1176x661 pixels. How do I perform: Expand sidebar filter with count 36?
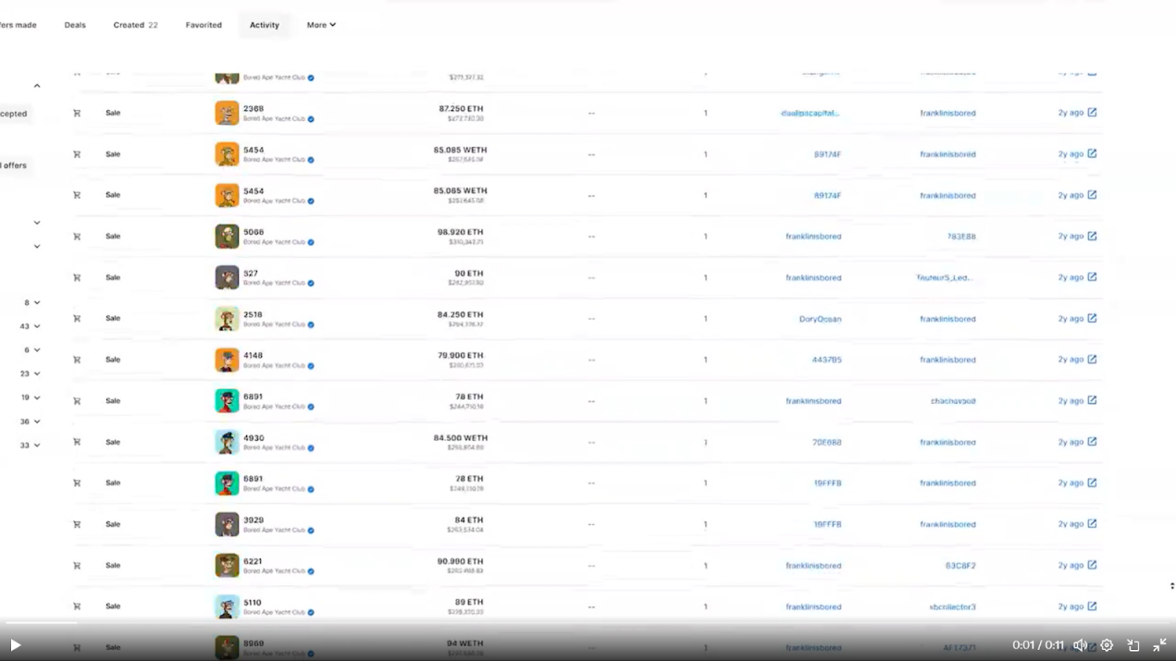click(x=37, y=422)
